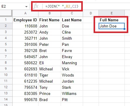
Task: Click the First Name header cell
Action: click(x=50, y=20)
